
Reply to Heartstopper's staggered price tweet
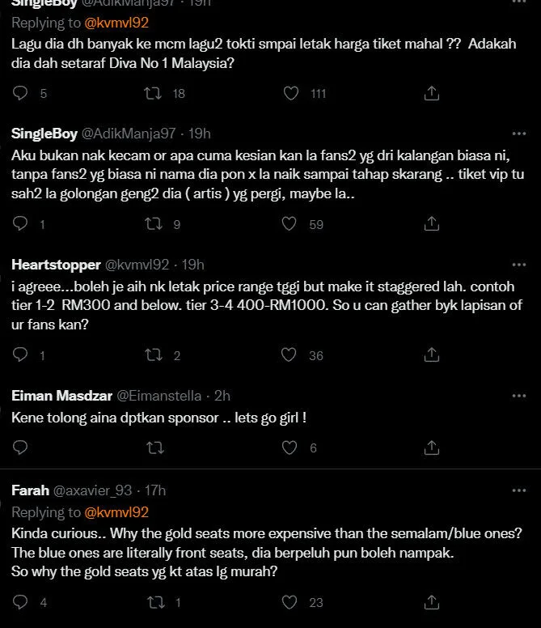coord(20,354)
